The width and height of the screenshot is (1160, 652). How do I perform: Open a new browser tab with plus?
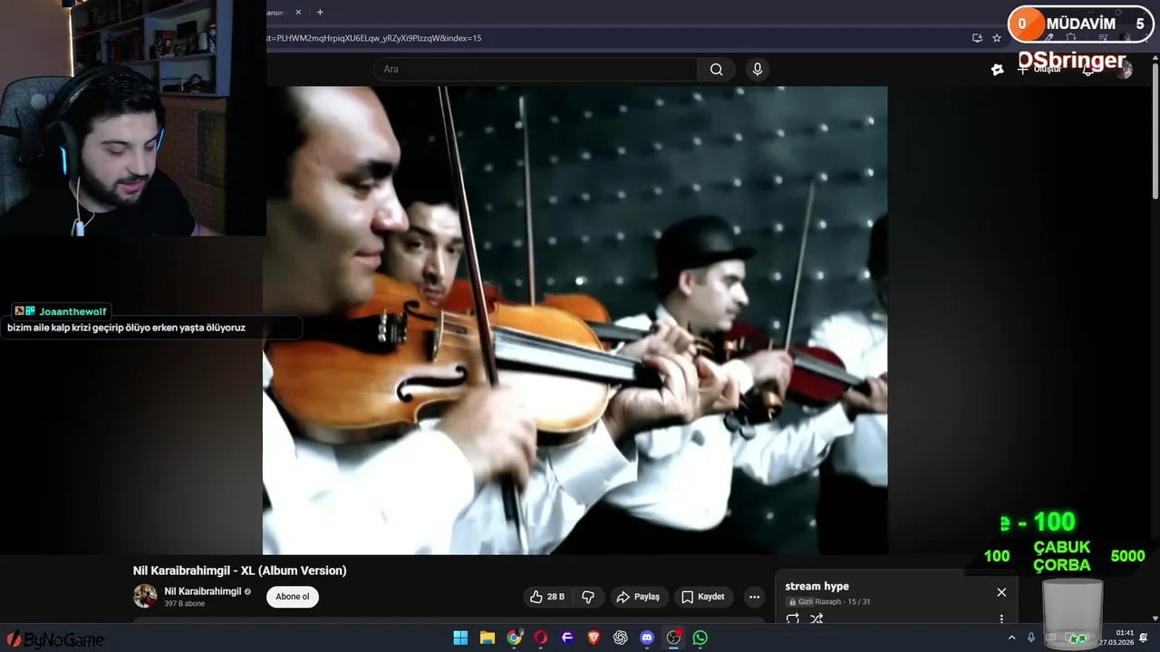[x=320, y=12]
